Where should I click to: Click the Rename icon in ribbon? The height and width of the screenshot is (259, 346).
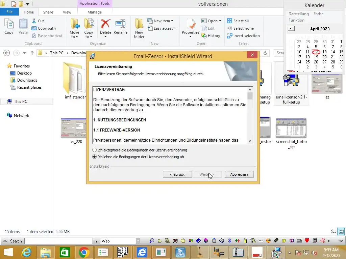(120, 24)
